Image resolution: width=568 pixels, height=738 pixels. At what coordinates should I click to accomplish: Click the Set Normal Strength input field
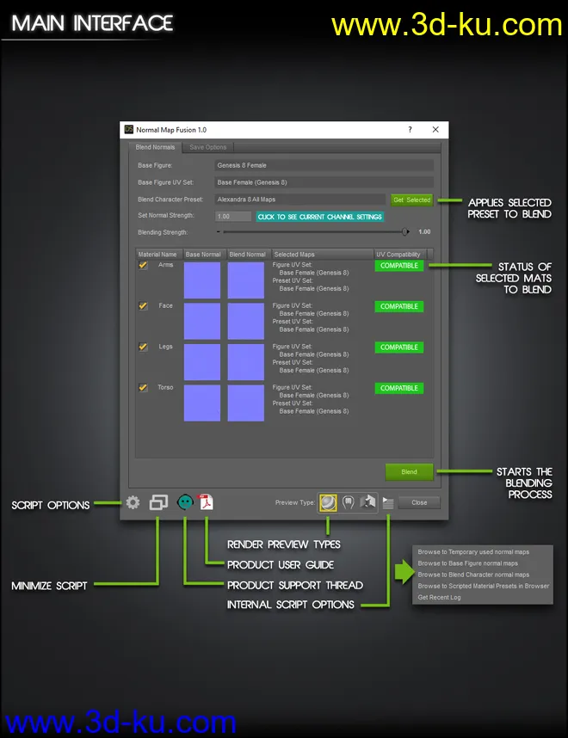(233, 217)
